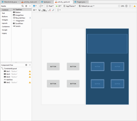
Task: Switch to Spiel.java tab
Action: pos(47,2)
